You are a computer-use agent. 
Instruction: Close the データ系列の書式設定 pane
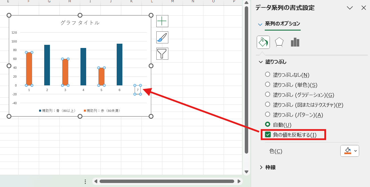coord(363,8)
